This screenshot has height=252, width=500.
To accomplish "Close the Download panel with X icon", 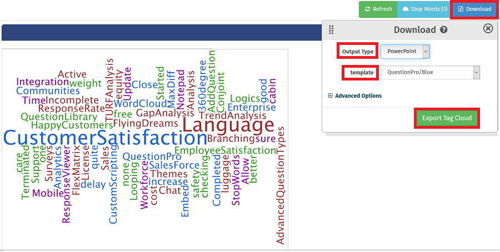I will [488, 29].
